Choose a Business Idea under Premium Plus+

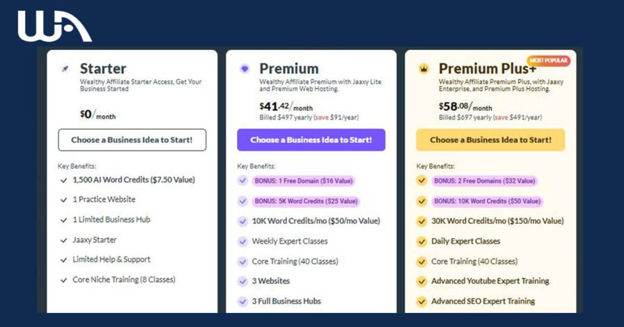[x=491, y=140]
